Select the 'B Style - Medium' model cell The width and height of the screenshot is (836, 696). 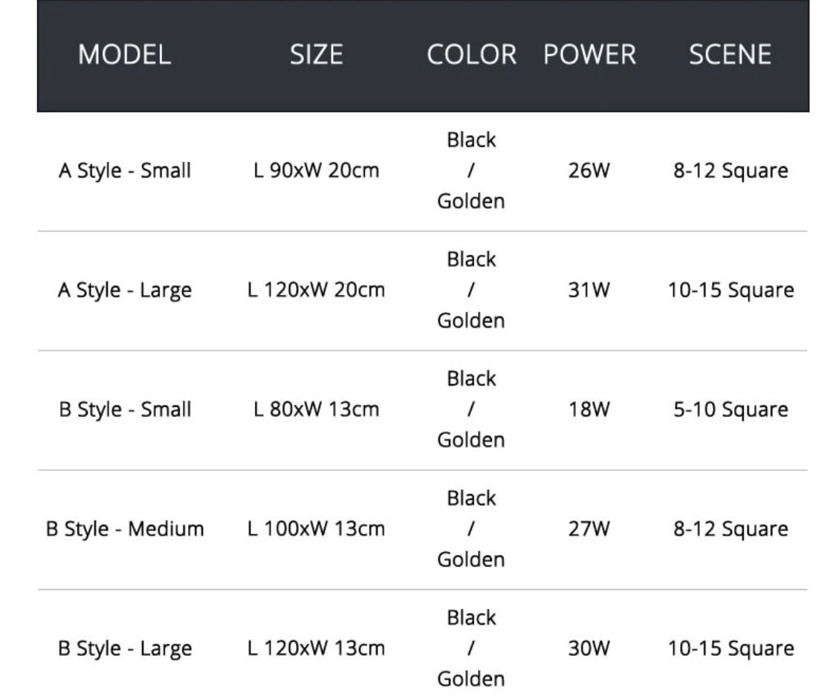click(125, 529)
